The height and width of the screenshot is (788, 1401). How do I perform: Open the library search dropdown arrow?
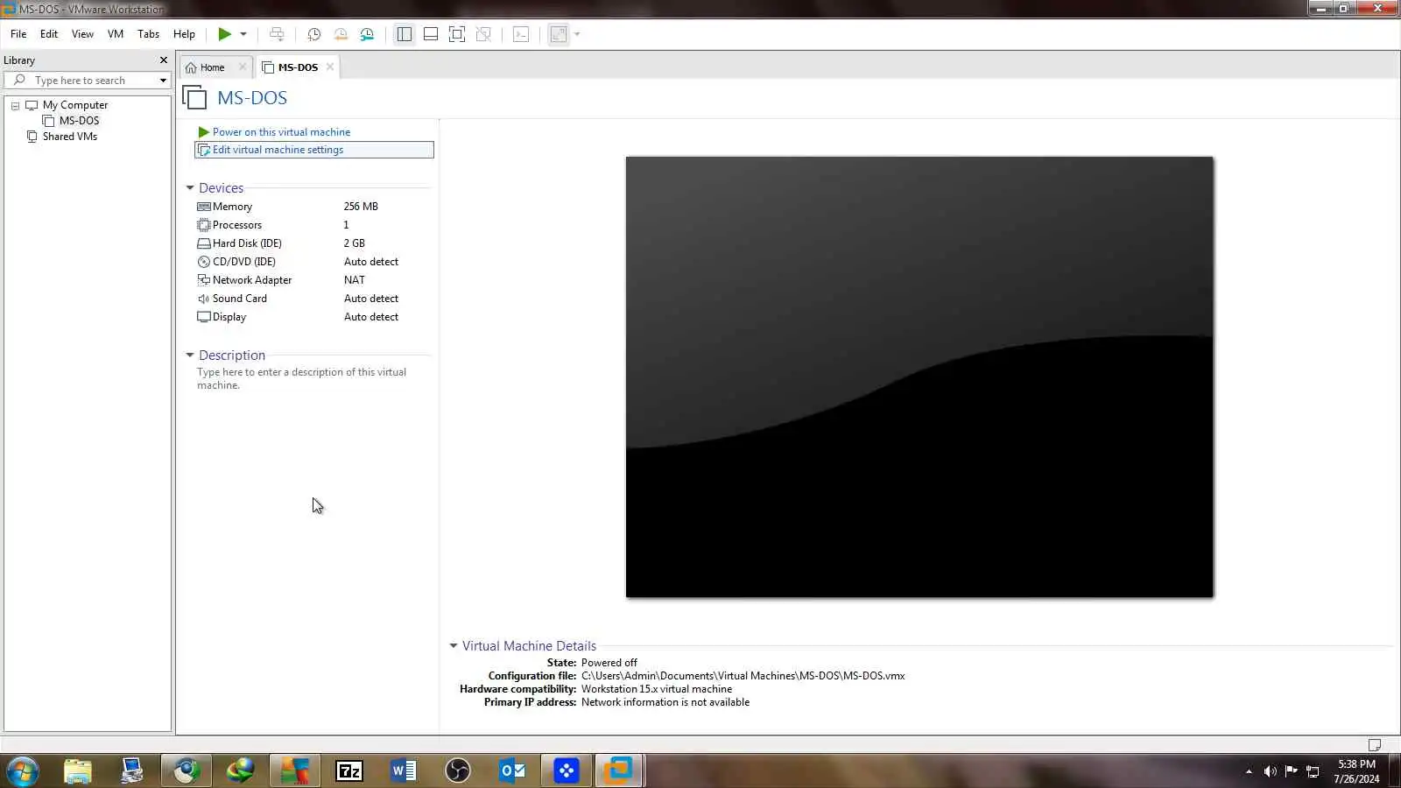click(x=163, y=81)
